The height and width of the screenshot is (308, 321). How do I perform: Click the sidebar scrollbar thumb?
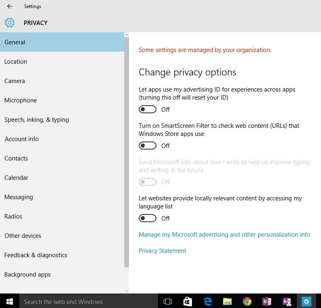click(127, 152)
